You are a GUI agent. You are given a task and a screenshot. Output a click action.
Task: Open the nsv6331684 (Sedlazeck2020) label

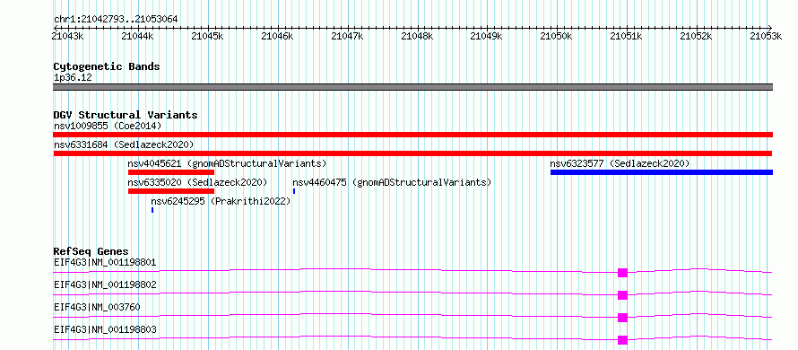[x=124, y=144]
